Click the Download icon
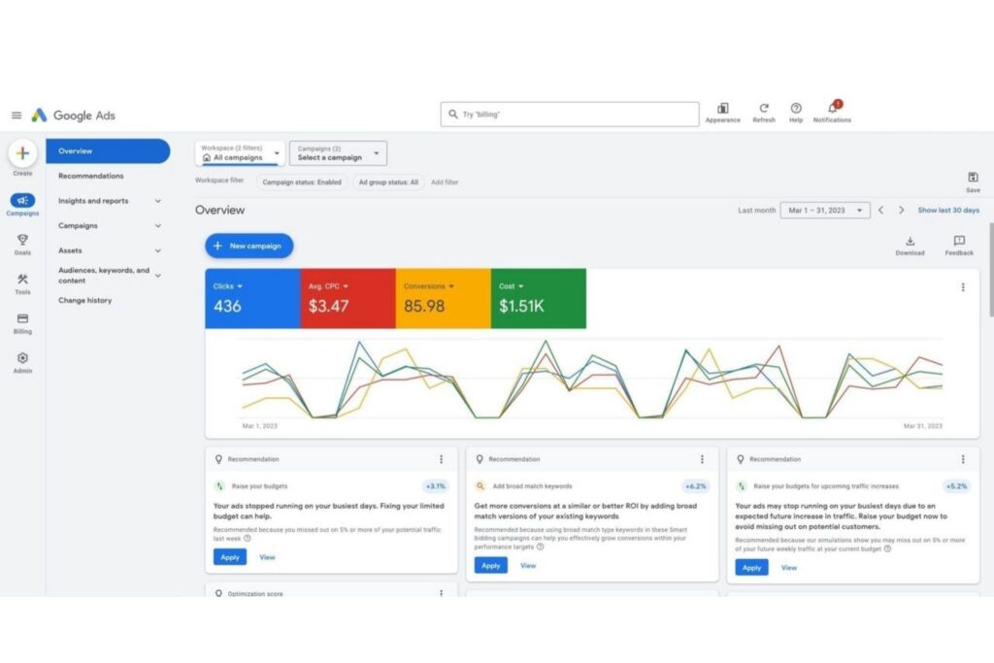994x663 pixels. pyautogui.click(x=910, y=242)
